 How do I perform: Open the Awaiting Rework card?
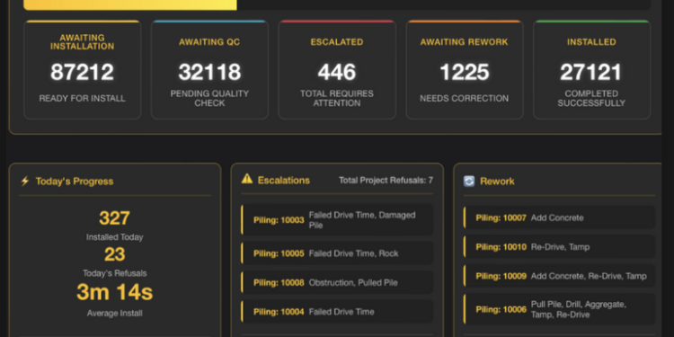coord(465,69)
